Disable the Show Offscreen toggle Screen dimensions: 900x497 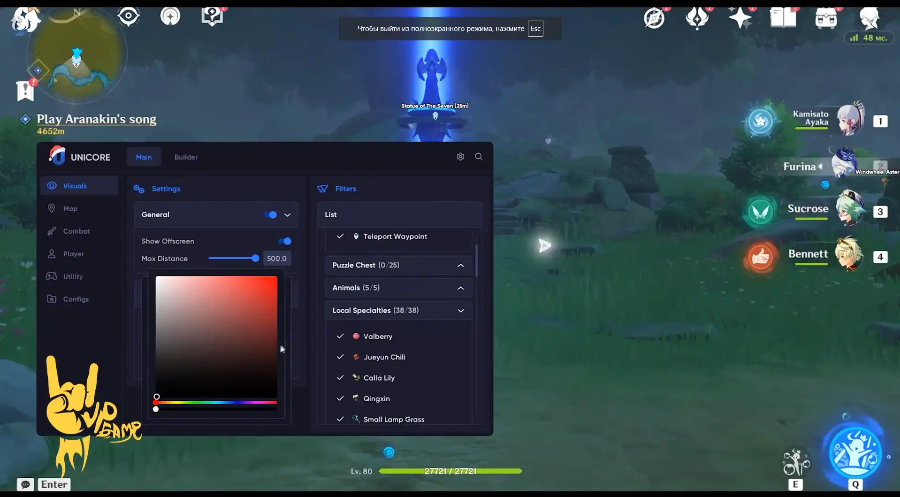click(x=285, y=241)
